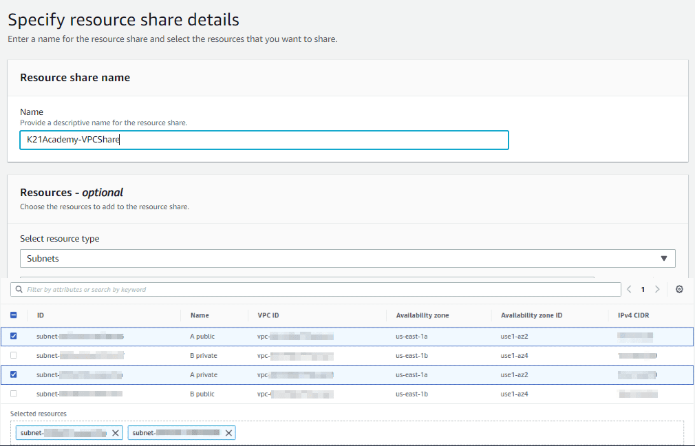Click the dropdown arrow on resource type selector
Image resolution: width=695 pixels, height=446 pixels.
point(664,258)
